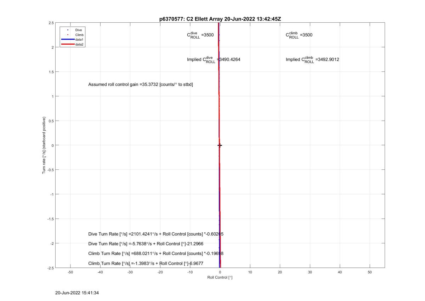Click the x-axis tick label '30'

point(310,272)
